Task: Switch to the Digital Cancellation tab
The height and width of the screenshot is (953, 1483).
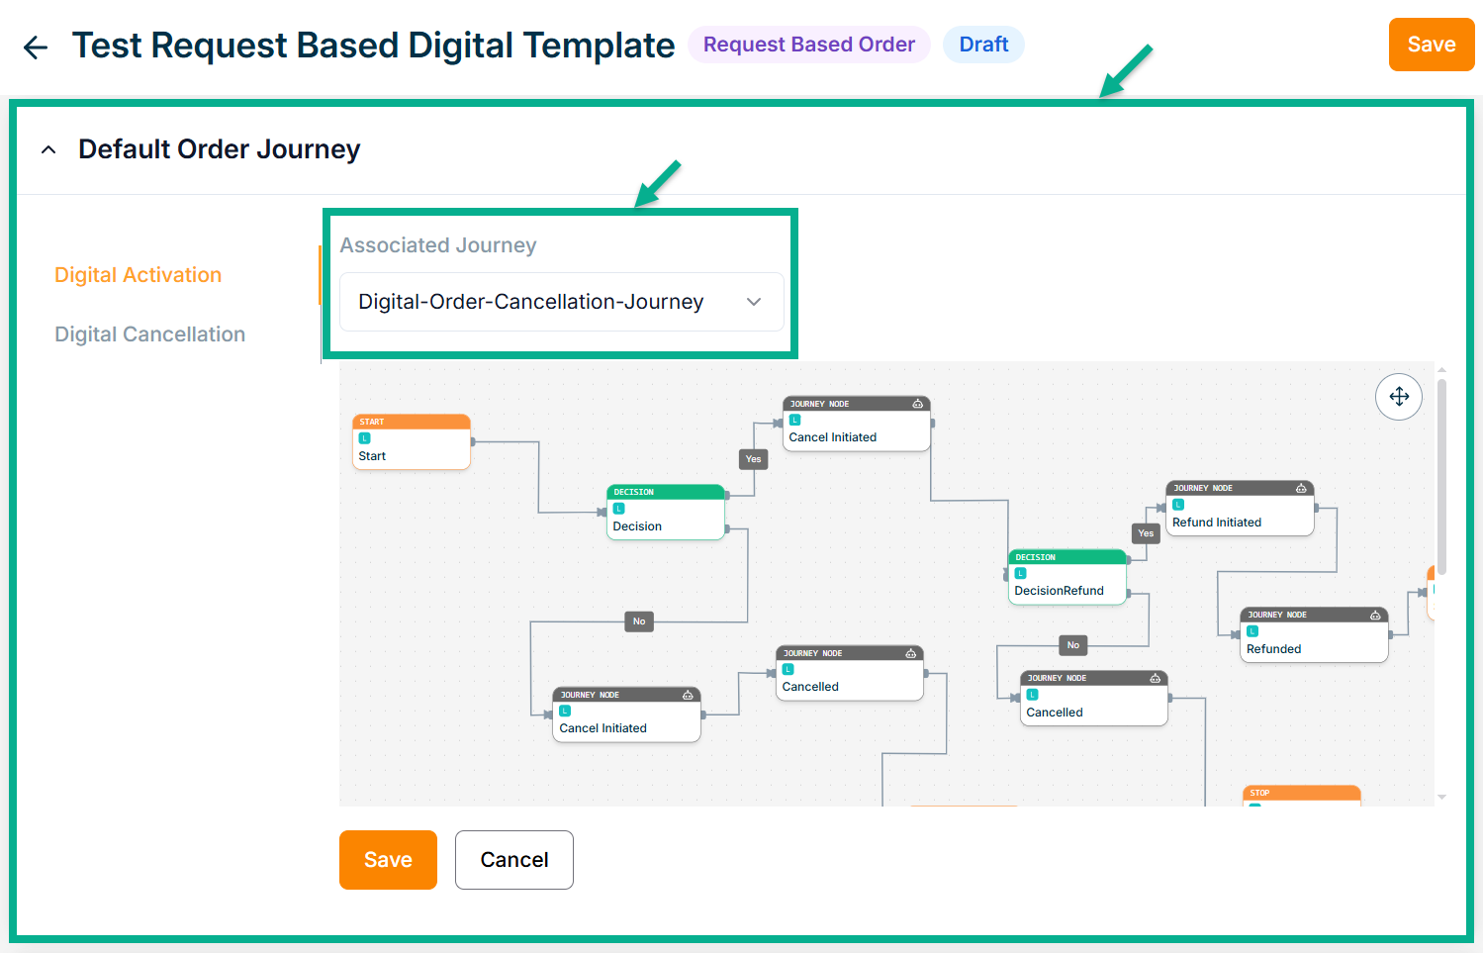Action: (x=149, y=334)
